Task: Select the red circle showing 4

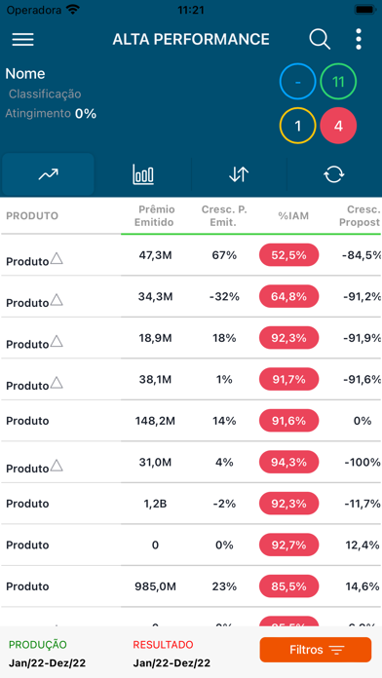Action: coord(338,126)
